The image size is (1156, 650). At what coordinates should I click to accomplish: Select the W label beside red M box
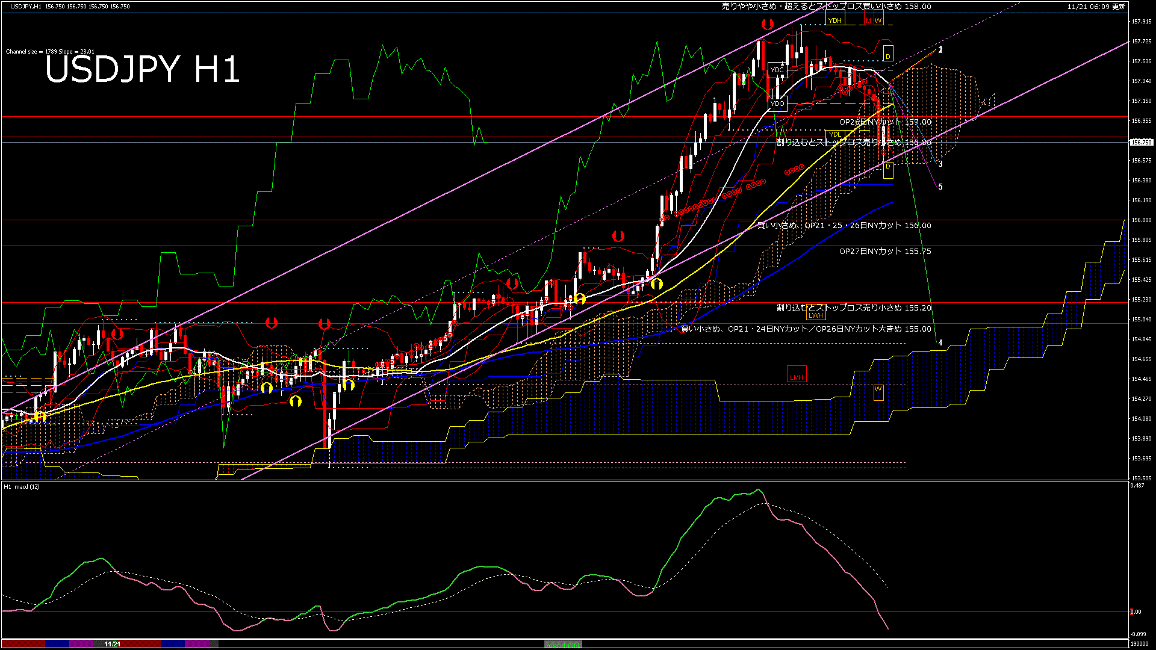click(878, 20)
